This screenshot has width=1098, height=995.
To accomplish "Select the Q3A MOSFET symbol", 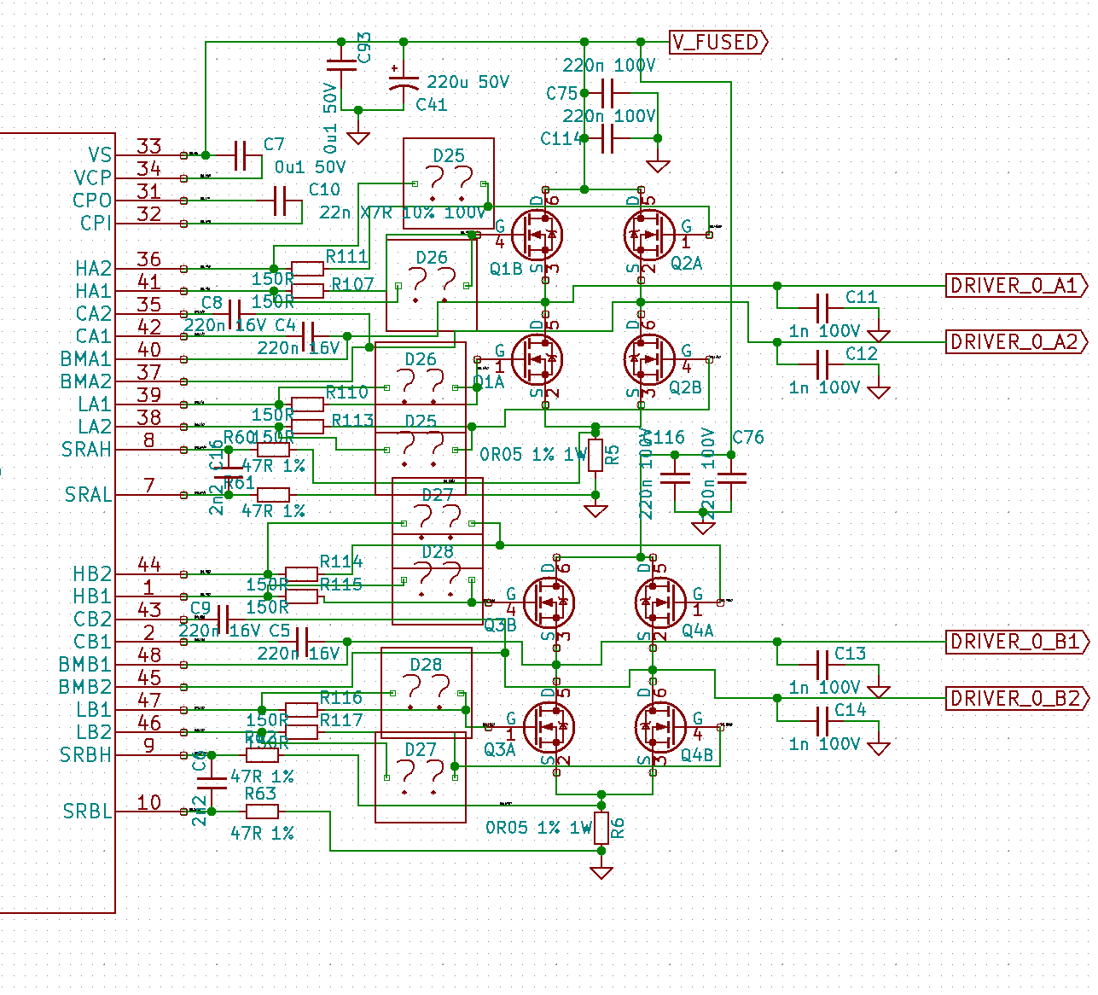I will click(549, 727).
